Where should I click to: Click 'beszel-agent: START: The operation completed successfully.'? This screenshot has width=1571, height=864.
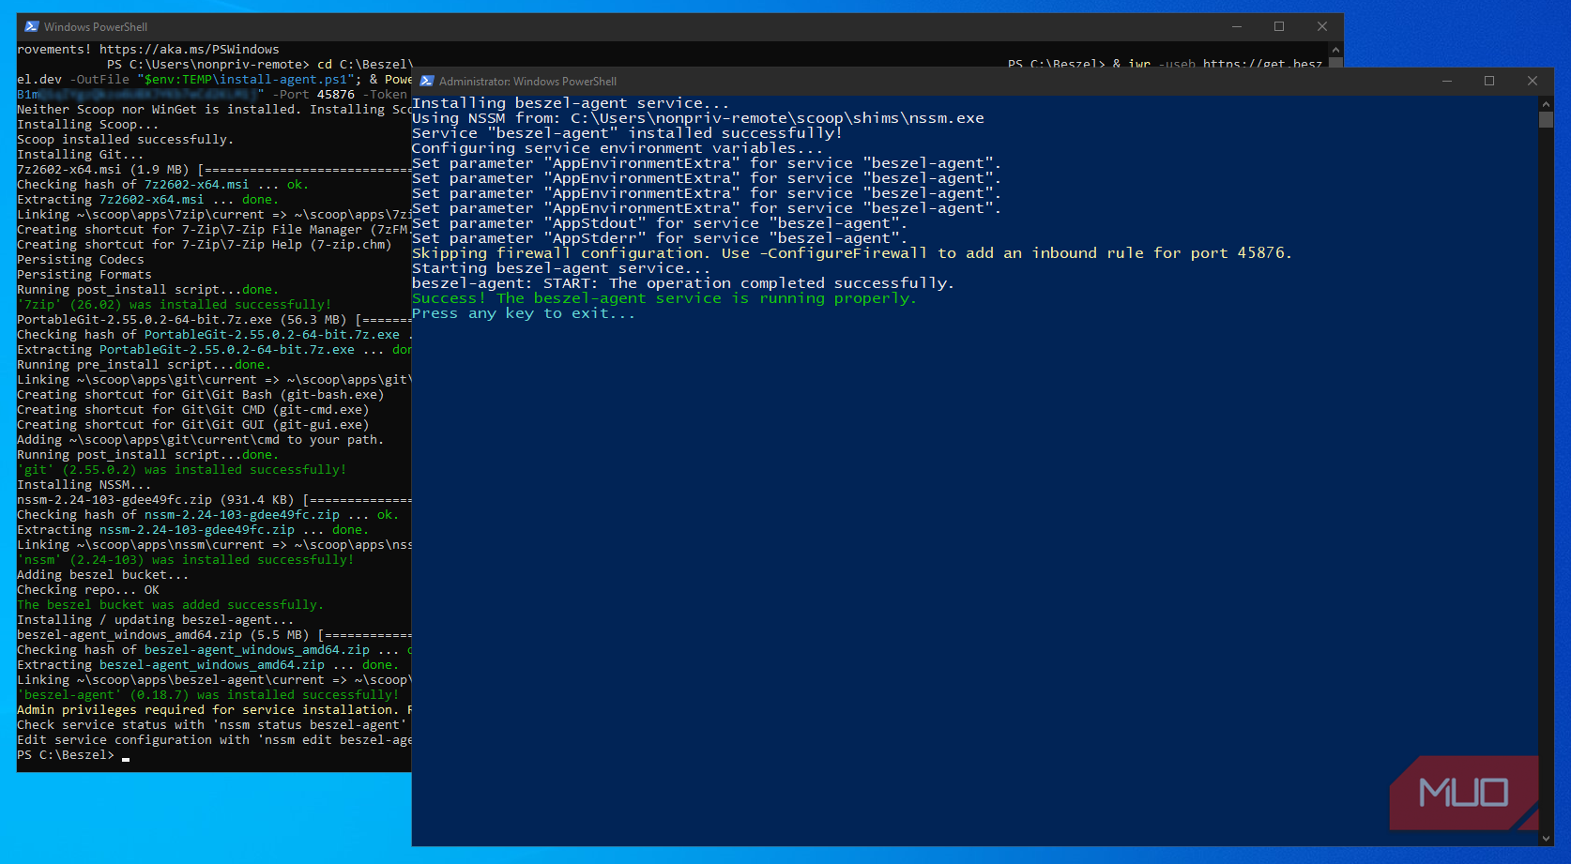pos(683,283)
